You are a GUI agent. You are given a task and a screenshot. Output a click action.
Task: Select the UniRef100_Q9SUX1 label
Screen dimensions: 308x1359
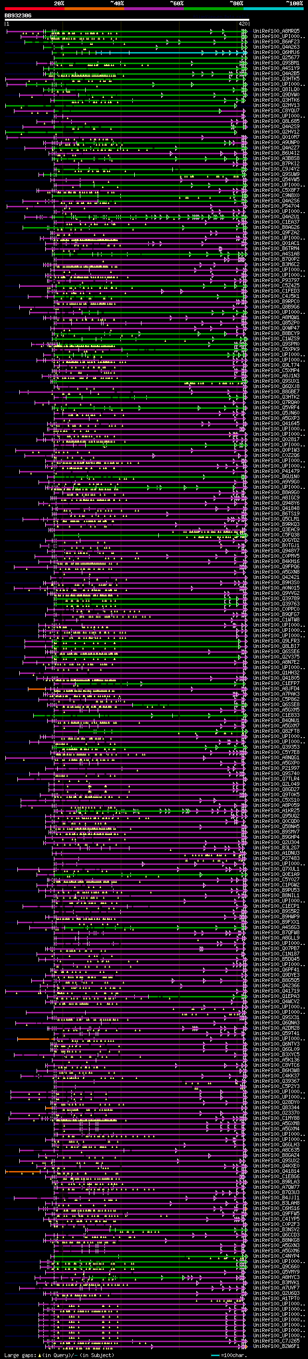(x=276, y=381)
